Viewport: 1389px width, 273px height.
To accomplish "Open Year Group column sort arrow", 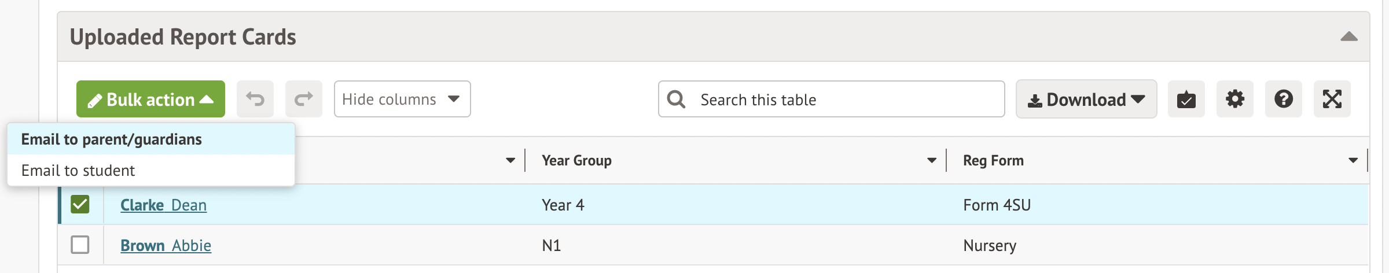I will point(932,160).
